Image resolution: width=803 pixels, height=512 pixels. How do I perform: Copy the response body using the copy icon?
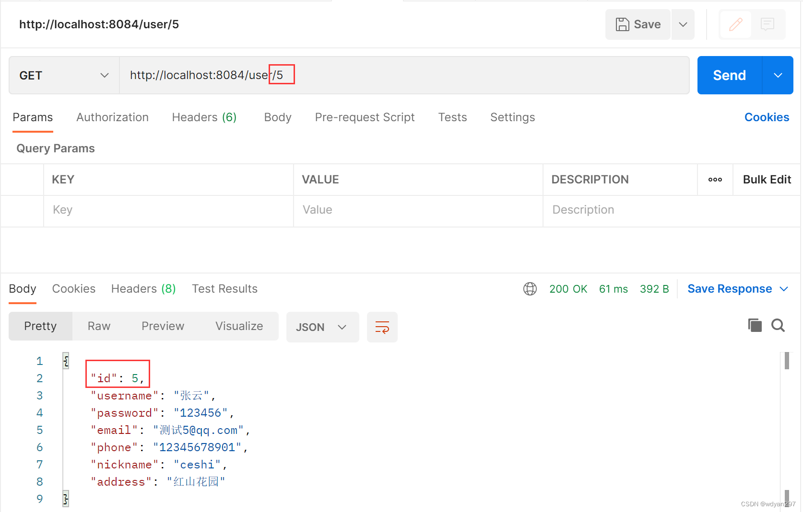tap(755, 325)
